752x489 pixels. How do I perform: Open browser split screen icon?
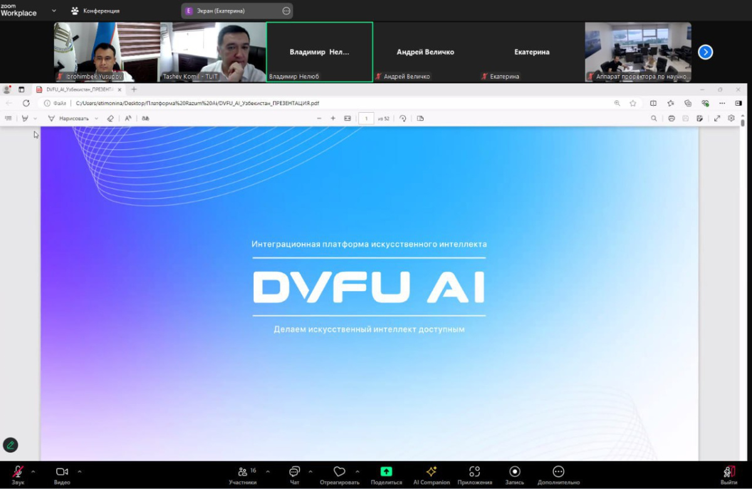point(653,103)
